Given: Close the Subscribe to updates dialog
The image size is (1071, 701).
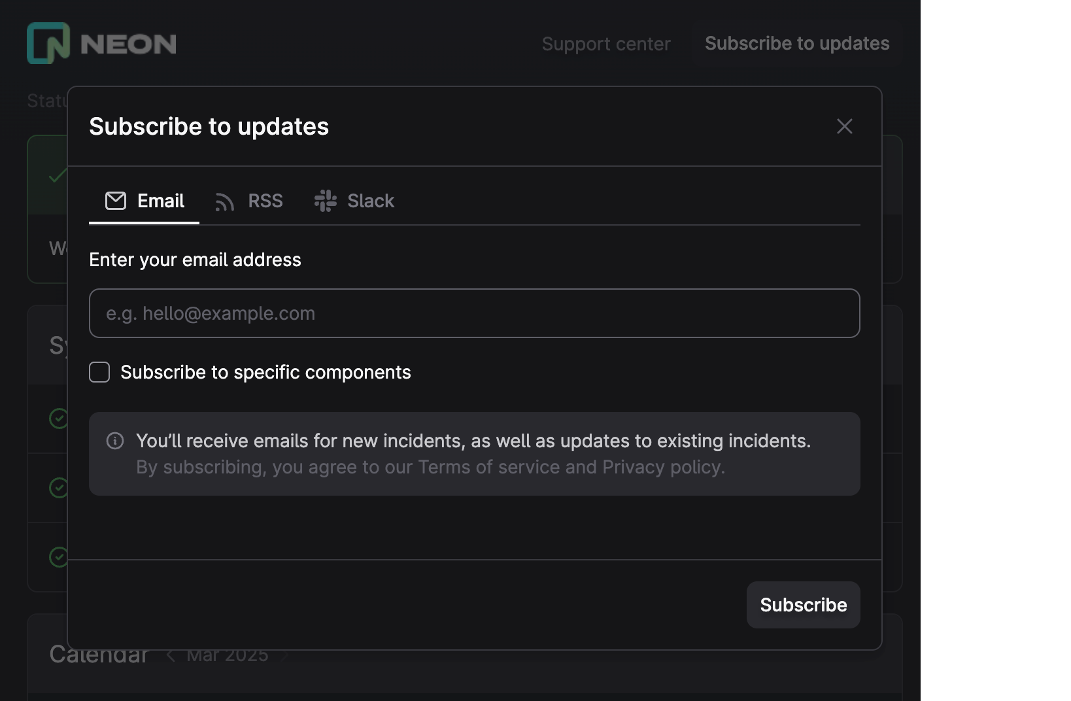Looking at the screenshot, I should [x=844, y=126].
